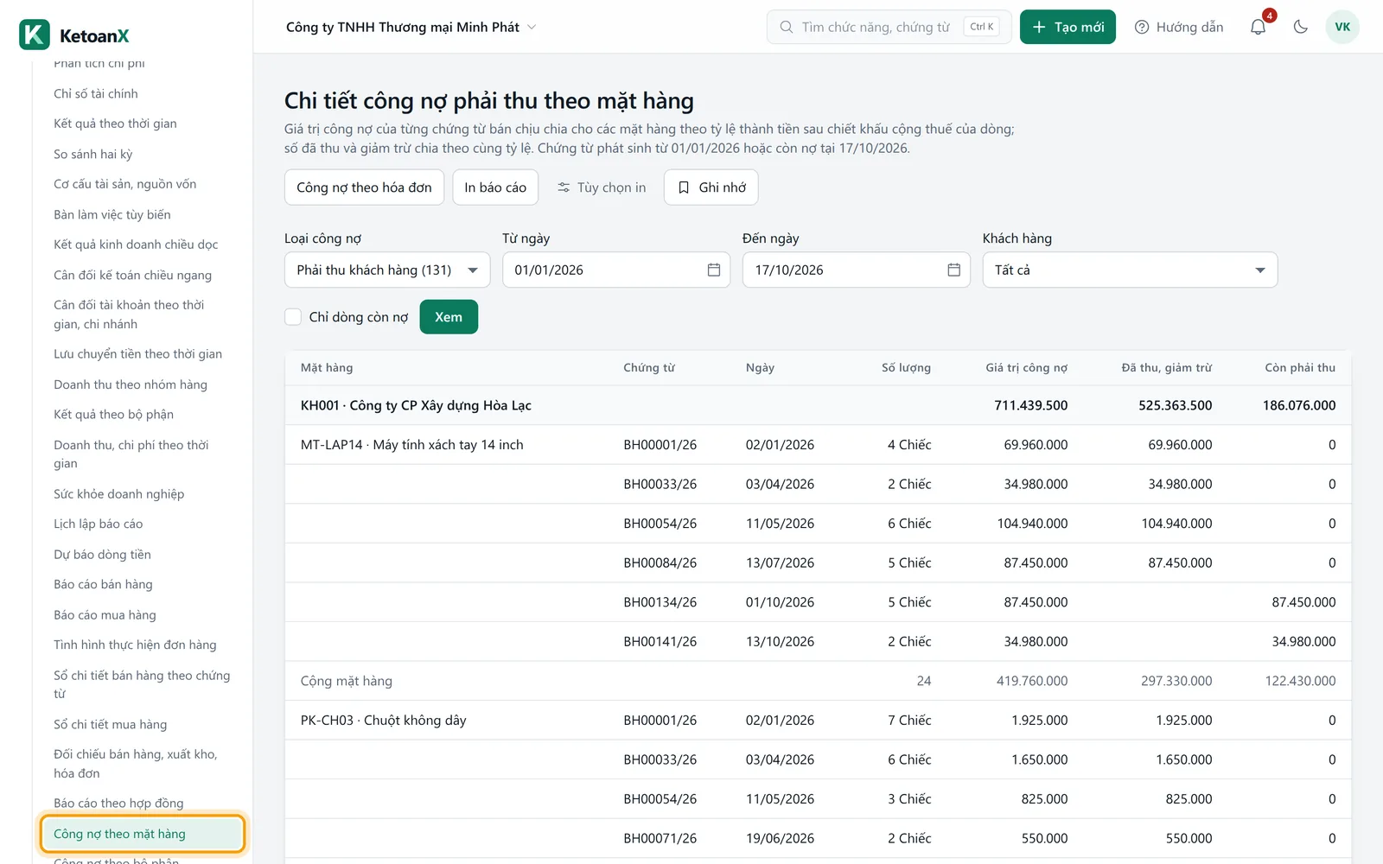1383x864 pixels.
Task: Click the Tạo mới button
Action: 1068,27
